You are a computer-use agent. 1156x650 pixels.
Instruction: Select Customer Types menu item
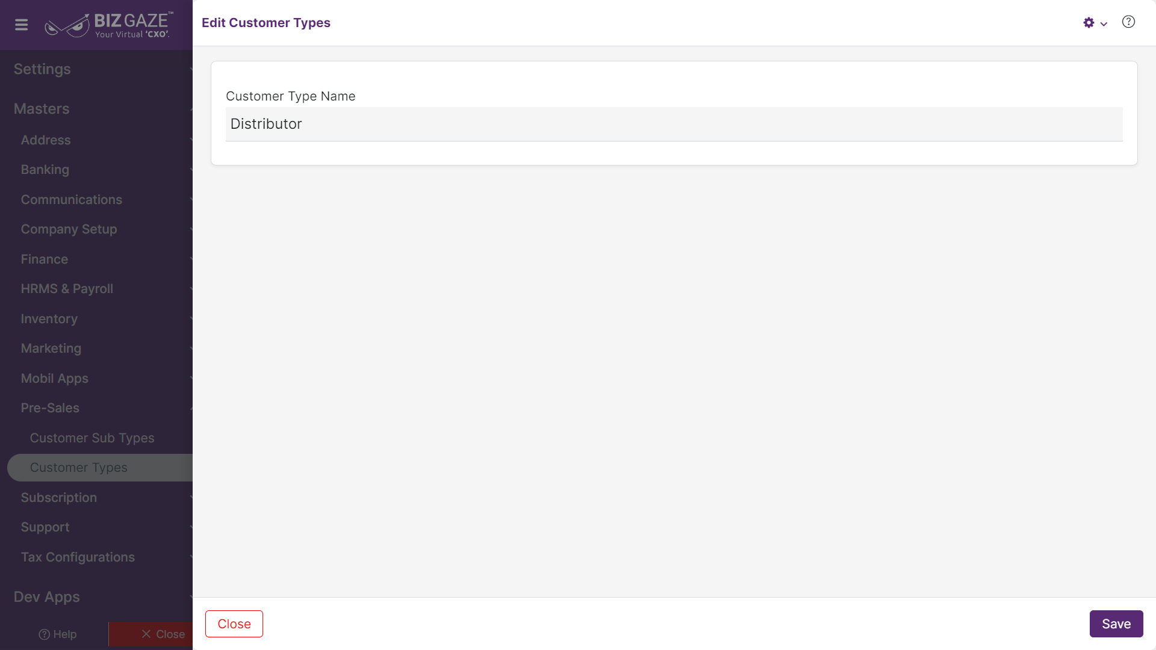pyautogui.click(x=100, y=468)
